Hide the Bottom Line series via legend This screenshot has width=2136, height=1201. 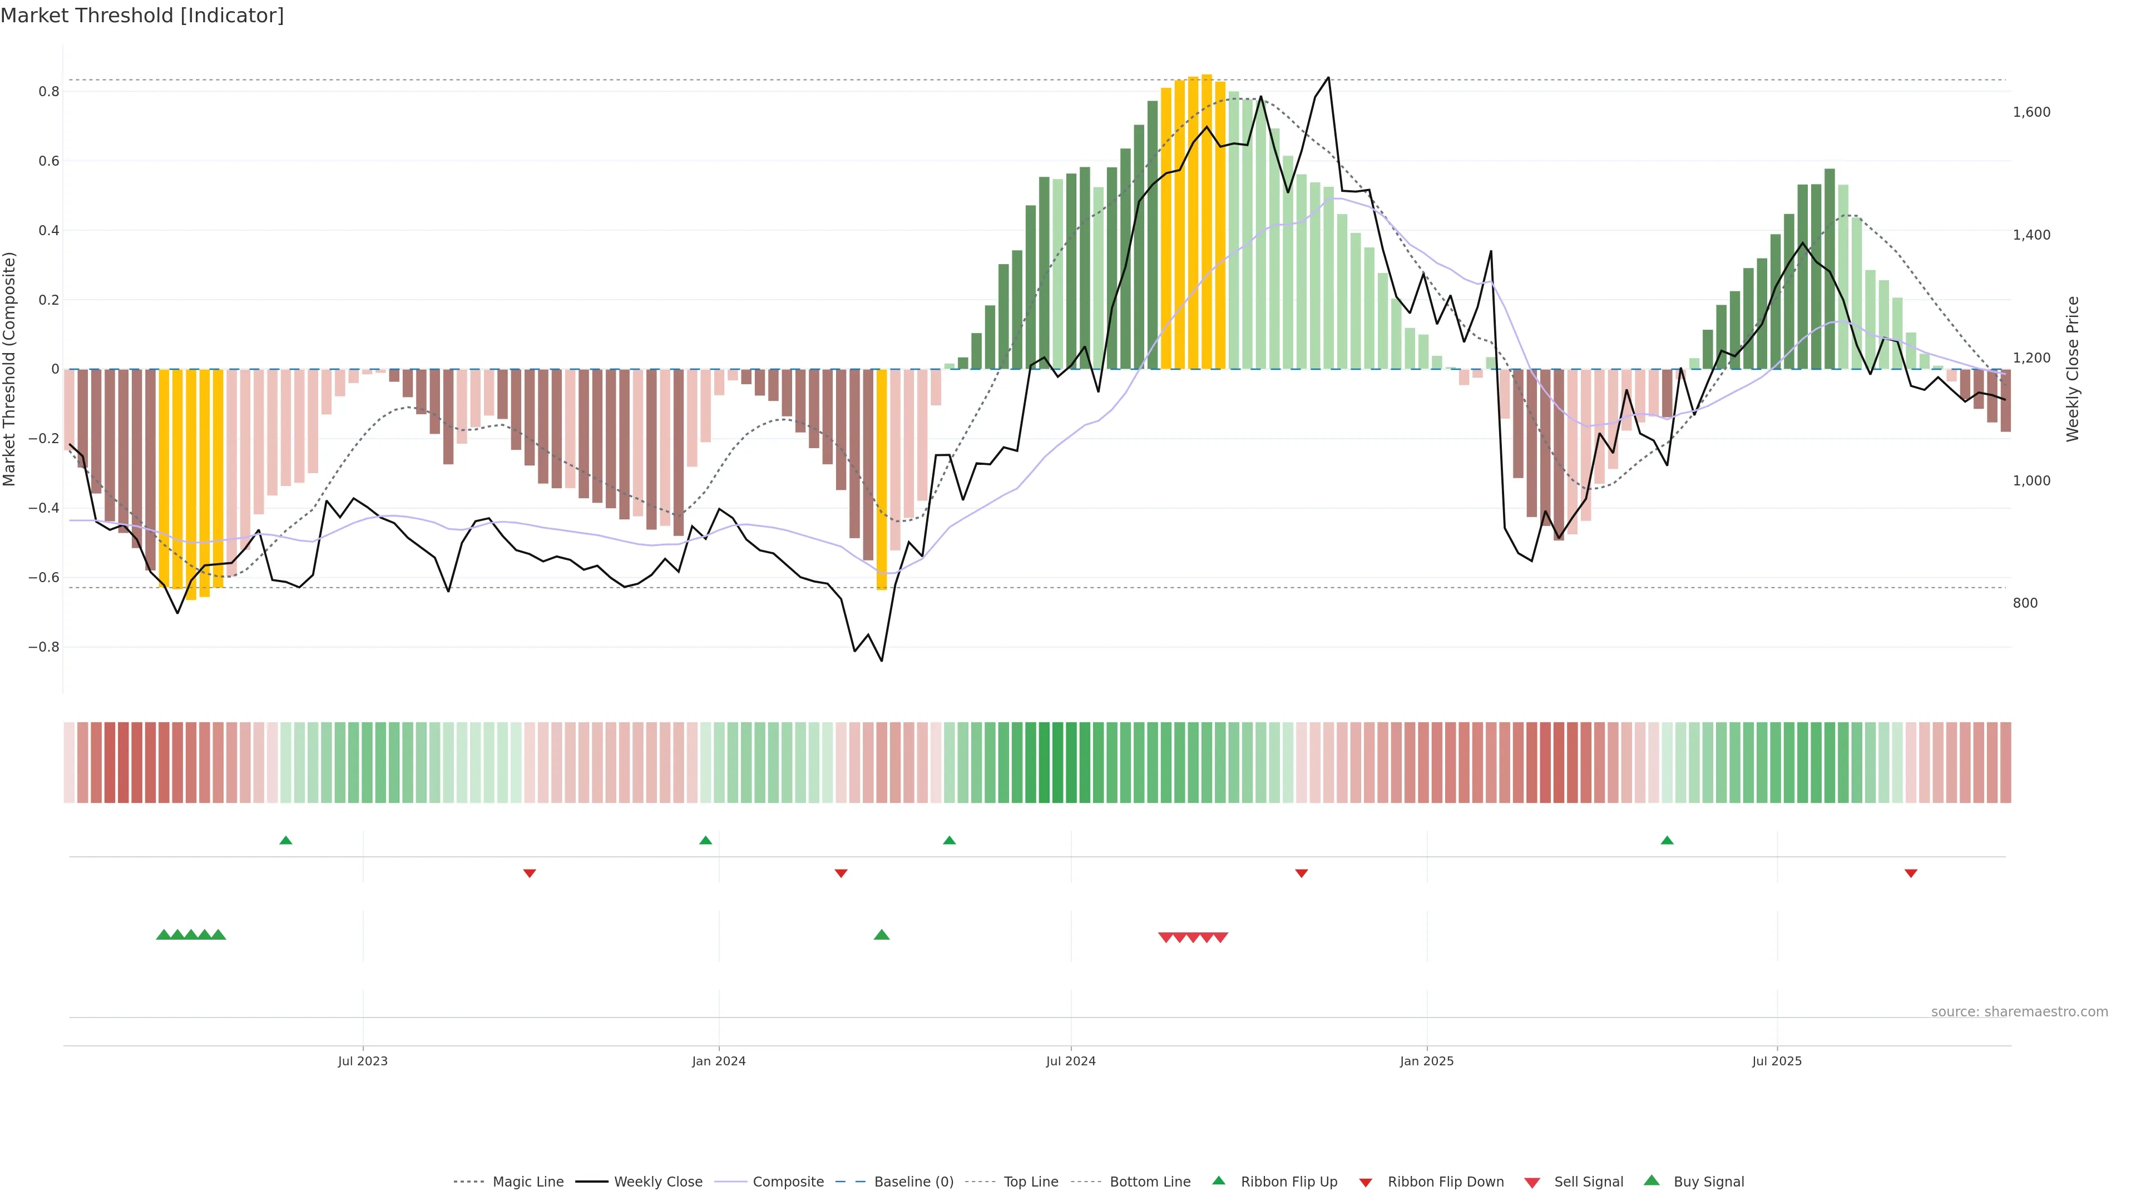(1149, 1182)
